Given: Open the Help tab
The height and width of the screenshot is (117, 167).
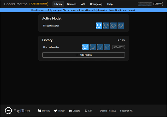Looking at the screenshot, I should coord(110,4).
